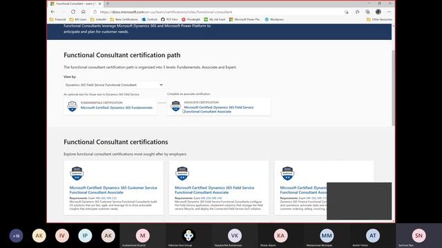Open the Other favorites folder
This screenshot has width=442, height=248.
point(379,19)
